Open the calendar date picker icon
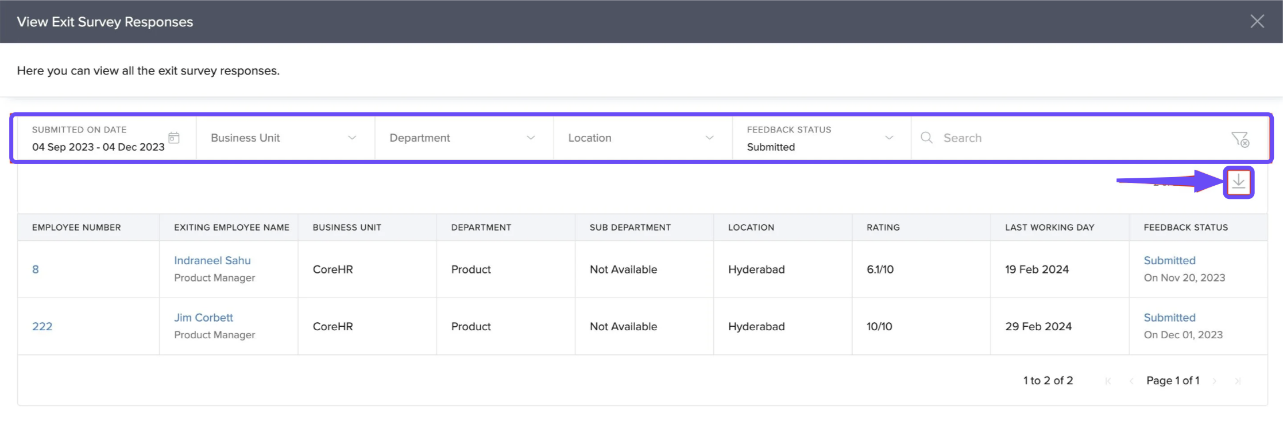The height and width of the screenshot is (434, 1283). click(x=174, y=138)
